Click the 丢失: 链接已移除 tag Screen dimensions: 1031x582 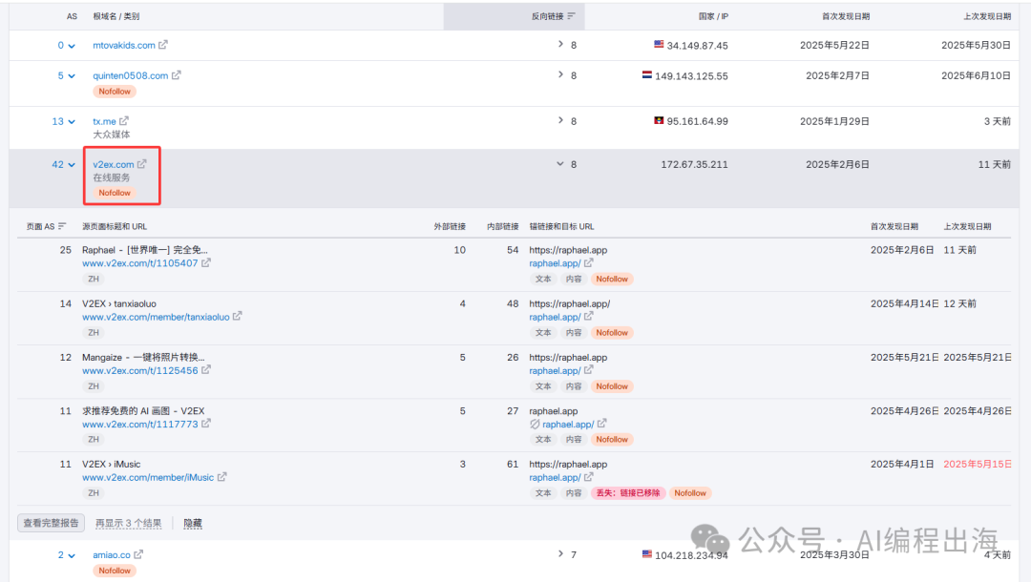point(626,493)
